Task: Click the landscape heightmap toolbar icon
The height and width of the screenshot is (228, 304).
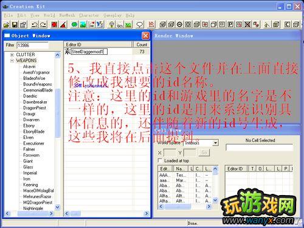Action: pos(83,24)
